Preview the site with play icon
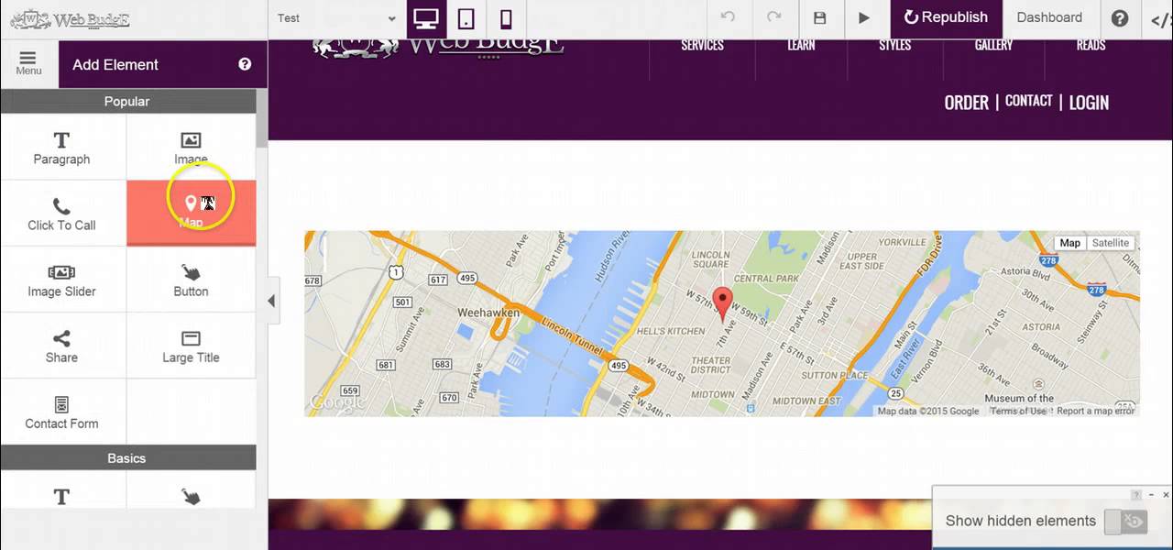Screen dimensions: 1173x550 tap(863, 17)
